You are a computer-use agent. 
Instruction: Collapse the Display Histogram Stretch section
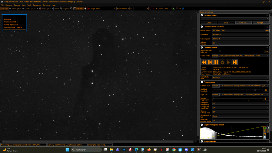(x=202, y=125)
